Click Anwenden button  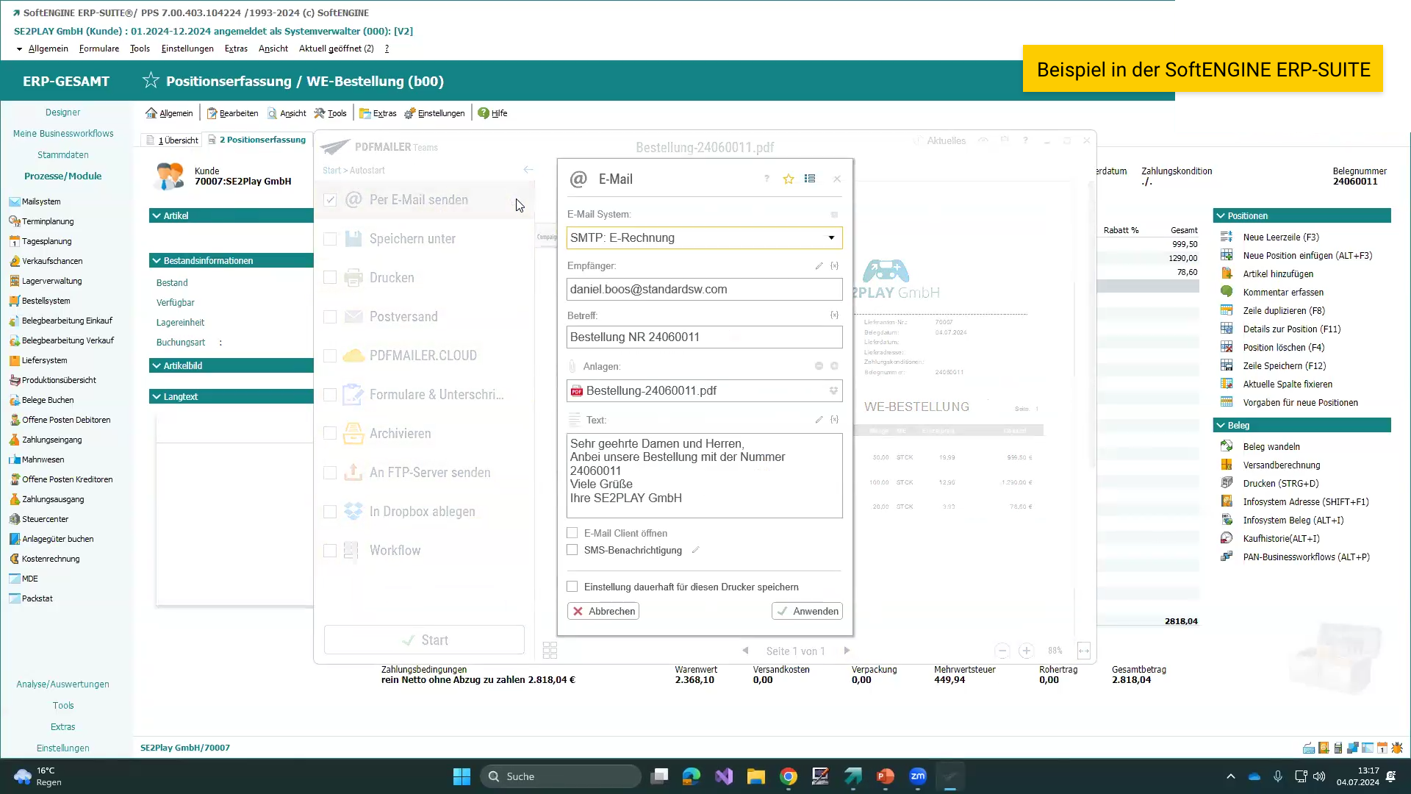807,611
